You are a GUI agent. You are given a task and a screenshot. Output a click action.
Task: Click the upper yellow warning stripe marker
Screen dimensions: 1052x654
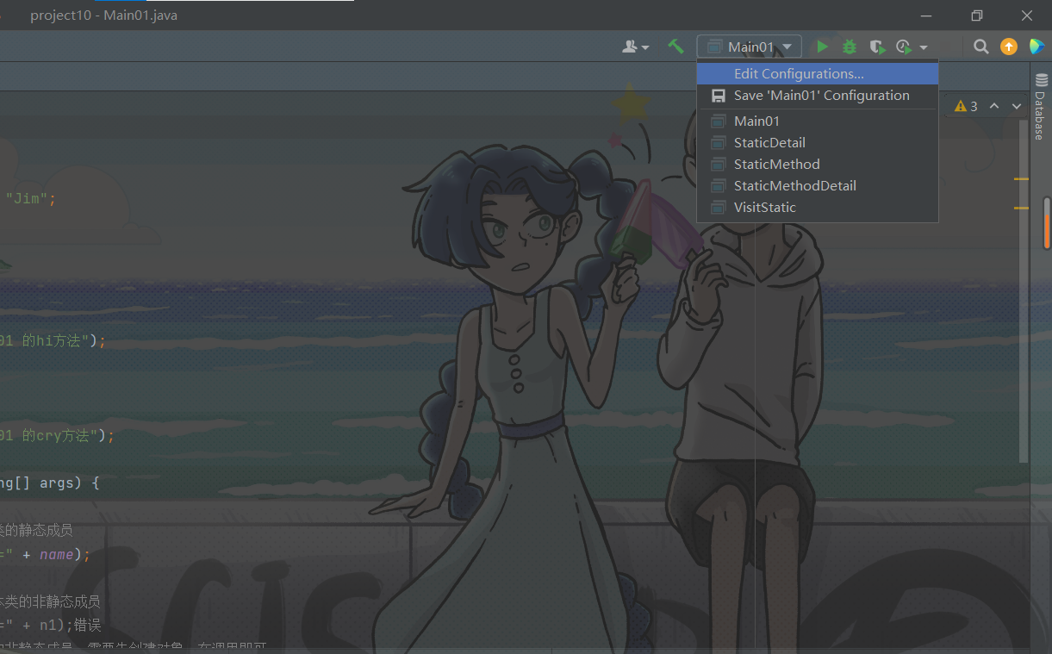[1021, 179]
